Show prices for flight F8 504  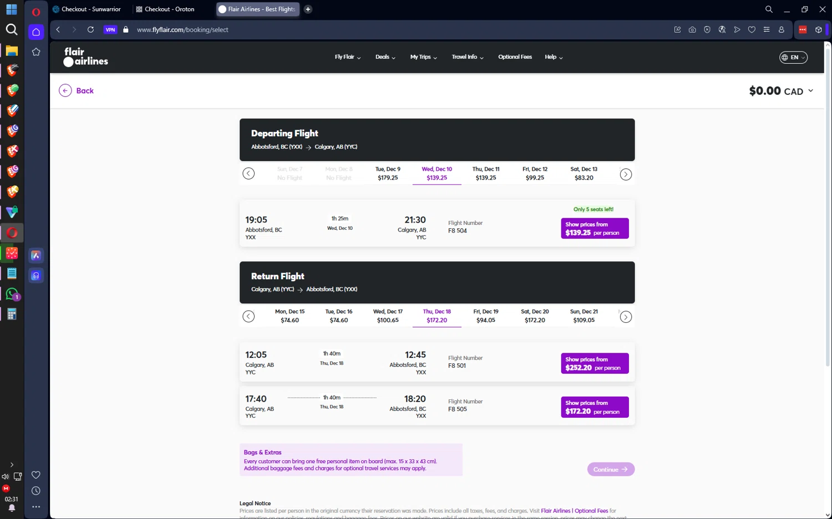click(595, 228)
